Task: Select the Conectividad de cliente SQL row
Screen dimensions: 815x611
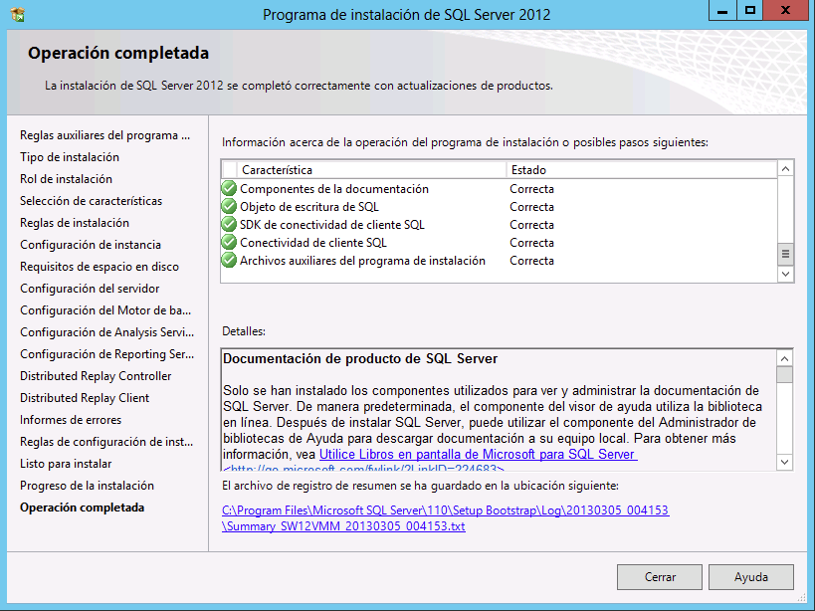Action: 499,243
